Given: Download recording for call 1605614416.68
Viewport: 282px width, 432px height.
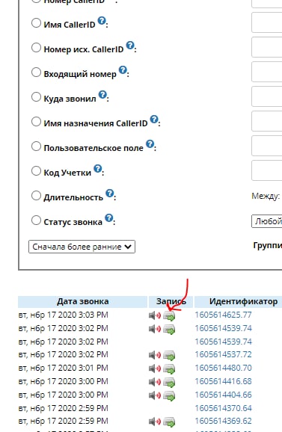Looking at the screenshot, I should 169,383.
